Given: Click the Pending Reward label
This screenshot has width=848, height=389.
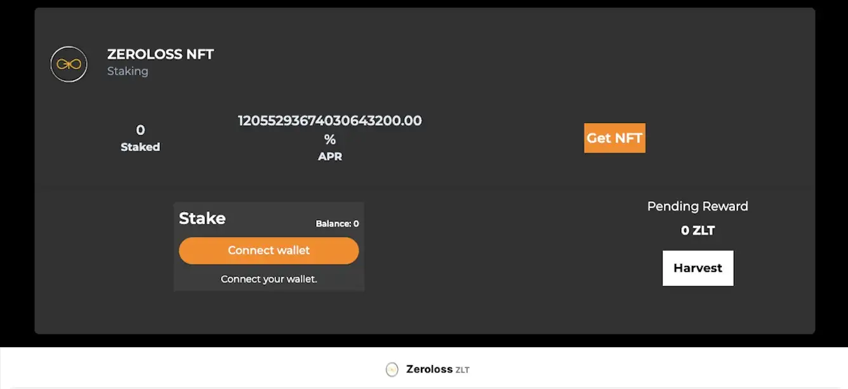Looking at the screenshot, I should tap(698, 206).
